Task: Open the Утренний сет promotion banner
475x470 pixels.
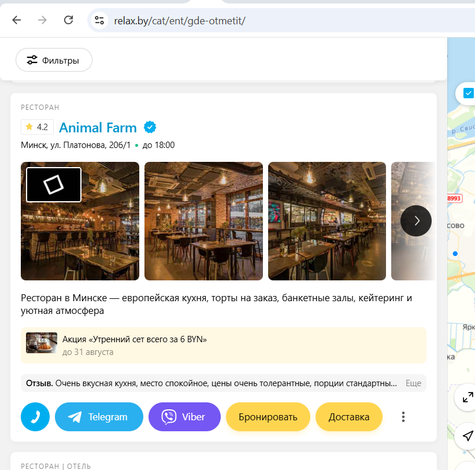Action: [224, 346]
